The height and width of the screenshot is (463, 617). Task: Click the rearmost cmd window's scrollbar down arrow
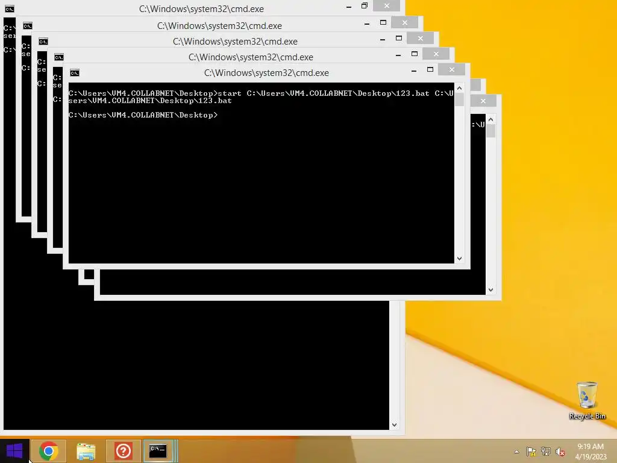(394, 425)
